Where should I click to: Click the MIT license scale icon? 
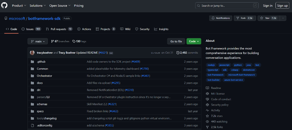(x=207, y=94)
